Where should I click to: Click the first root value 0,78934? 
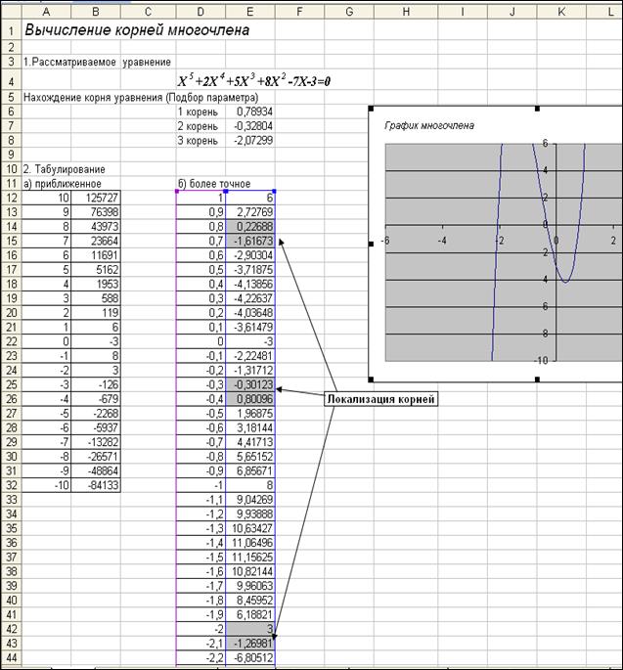250,112
